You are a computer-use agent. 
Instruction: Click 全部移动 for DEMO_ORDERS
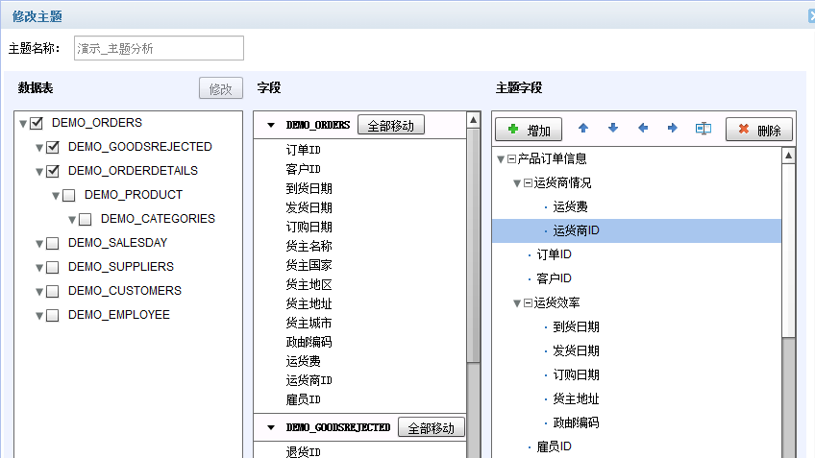pyautogui.click(x=391, y=125)
